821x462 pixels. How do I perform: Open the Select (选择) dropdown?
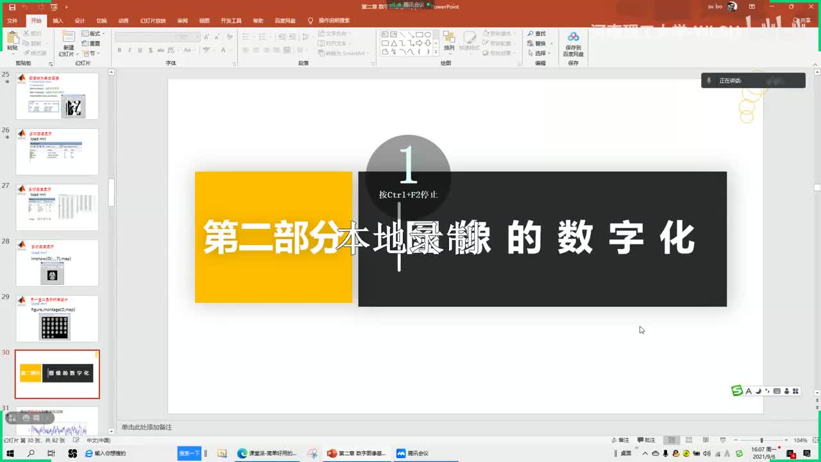tap(540, 53)
